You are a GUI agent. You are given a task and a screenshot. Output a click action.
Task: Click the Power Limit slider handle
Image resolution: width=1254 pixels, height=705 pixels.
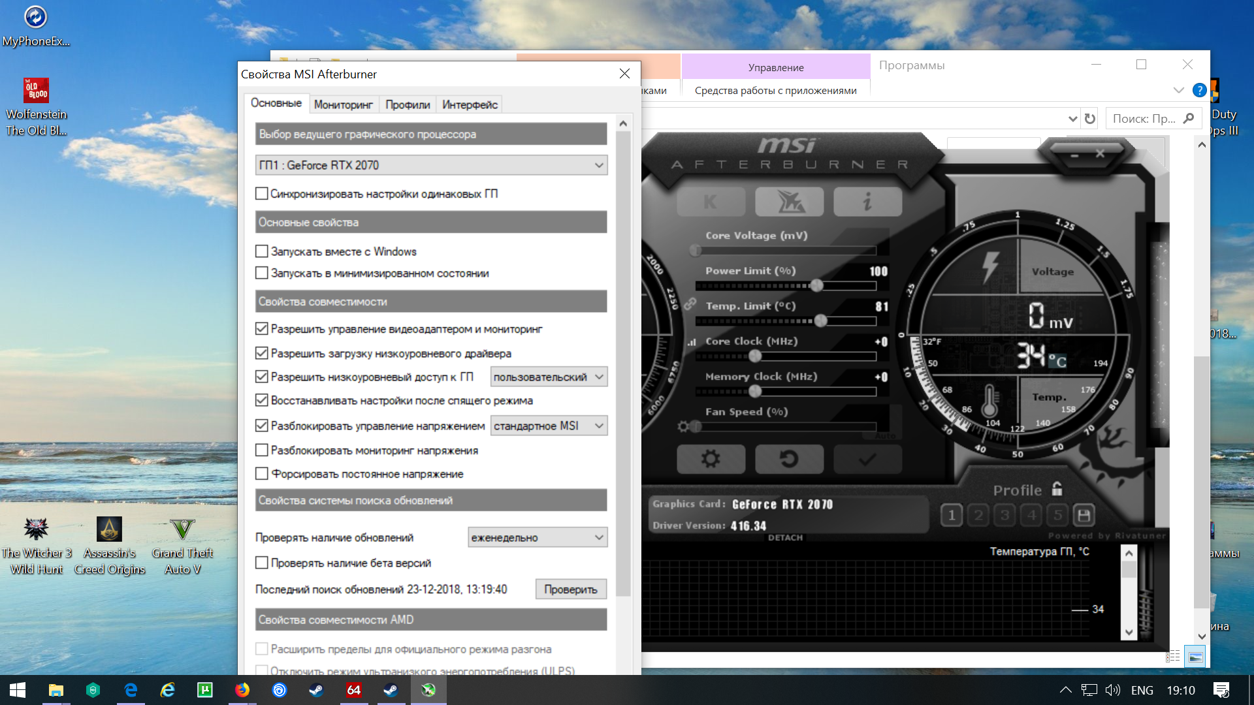(816, 285)
